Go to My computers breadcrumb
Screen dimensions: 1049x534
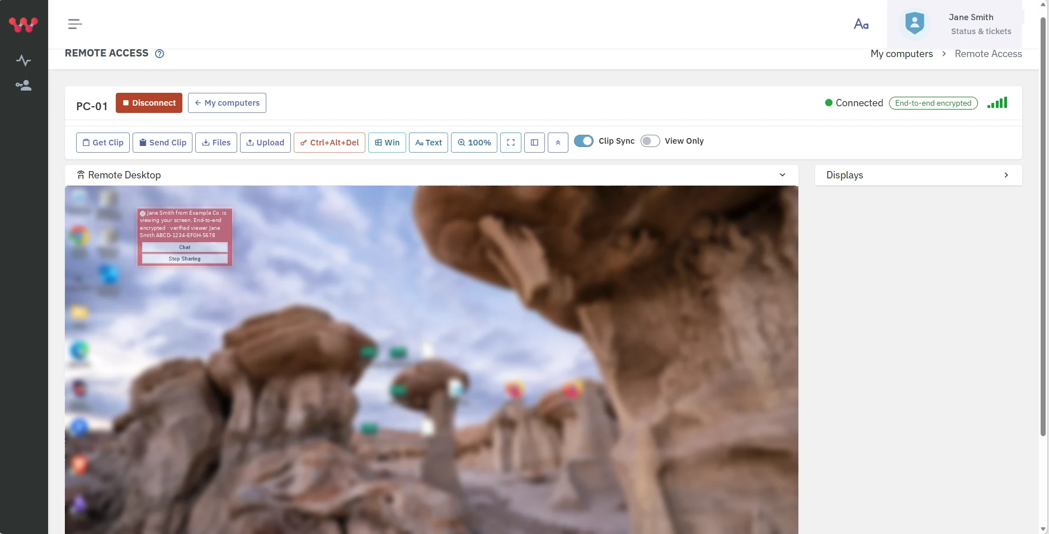pos(902,54)
